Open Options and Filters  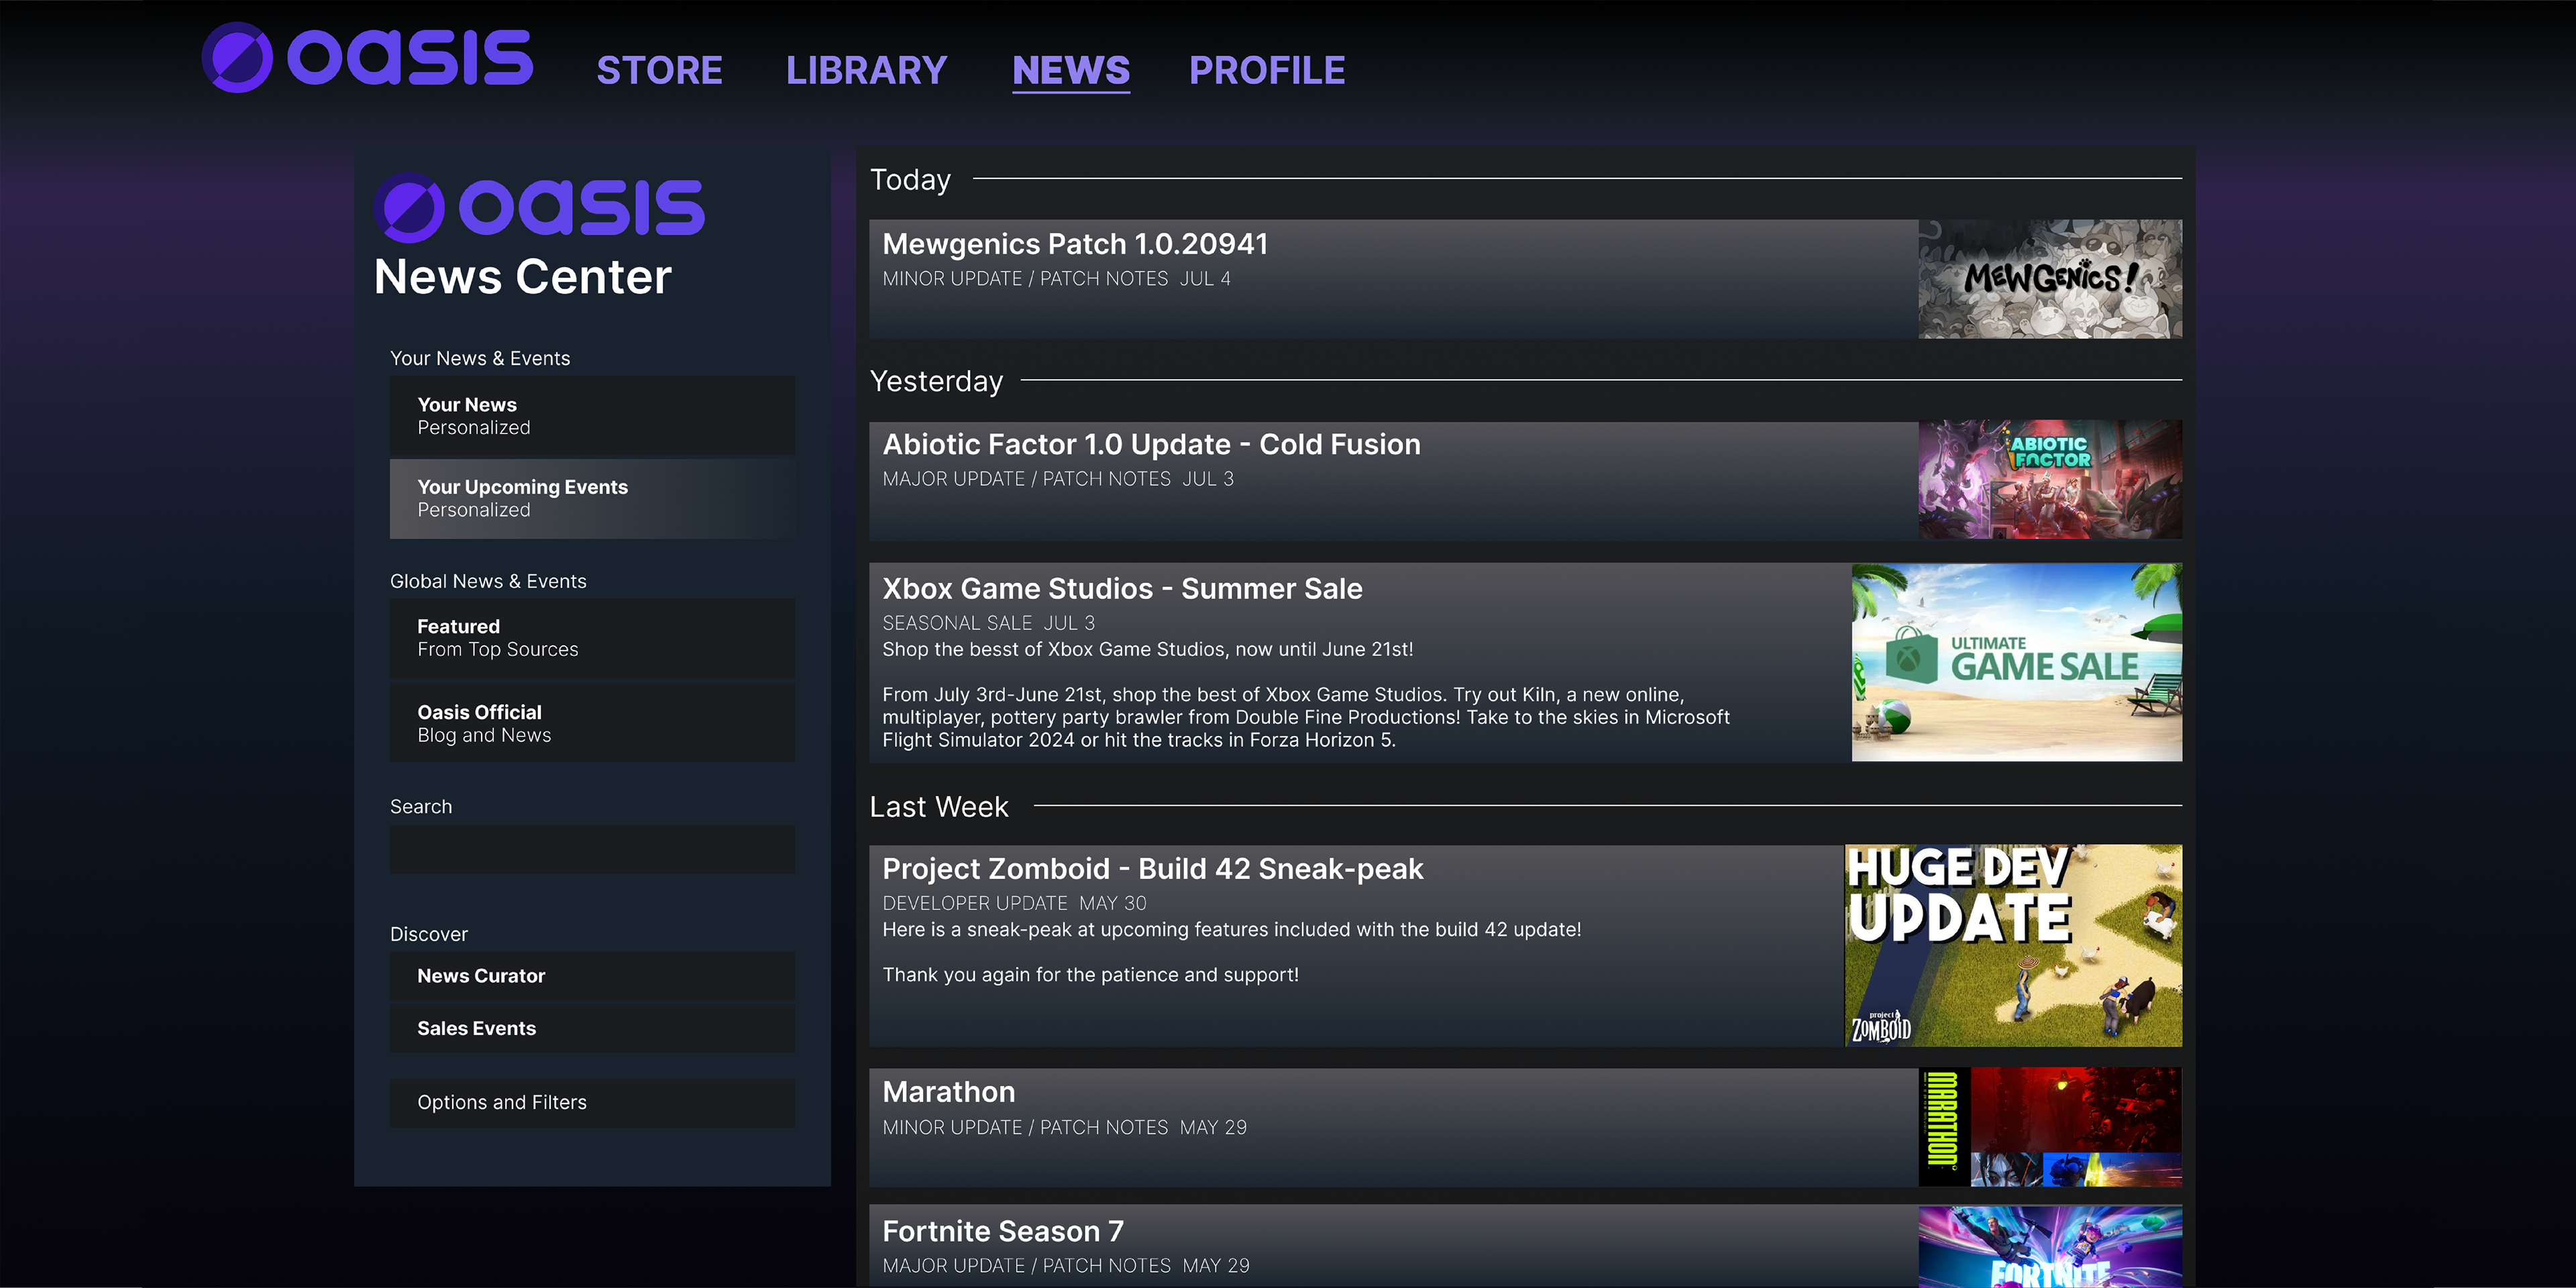click(592, 1103)
